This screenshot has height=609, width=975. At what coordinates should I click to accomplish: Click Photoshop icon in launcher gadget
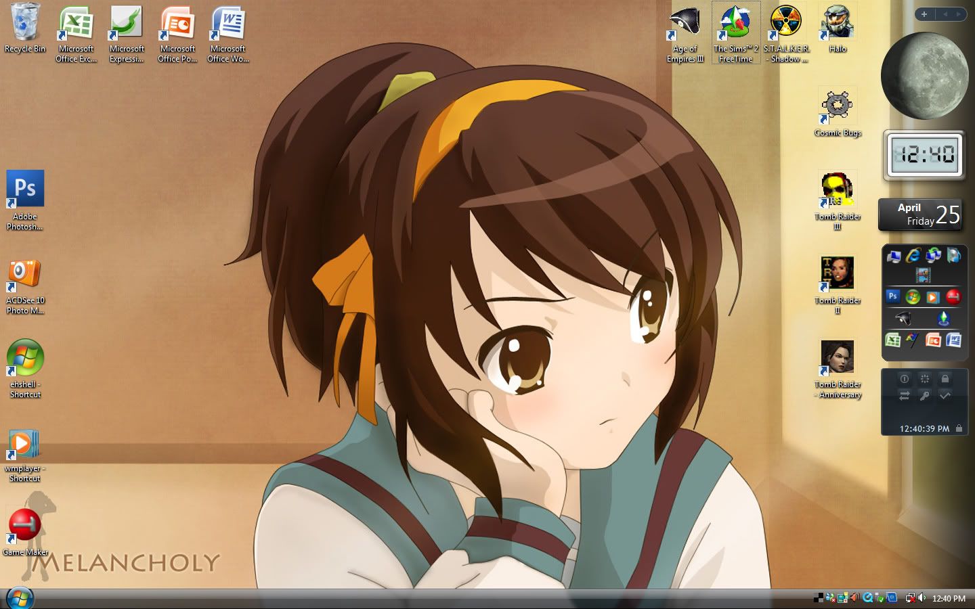pos(893,296)
